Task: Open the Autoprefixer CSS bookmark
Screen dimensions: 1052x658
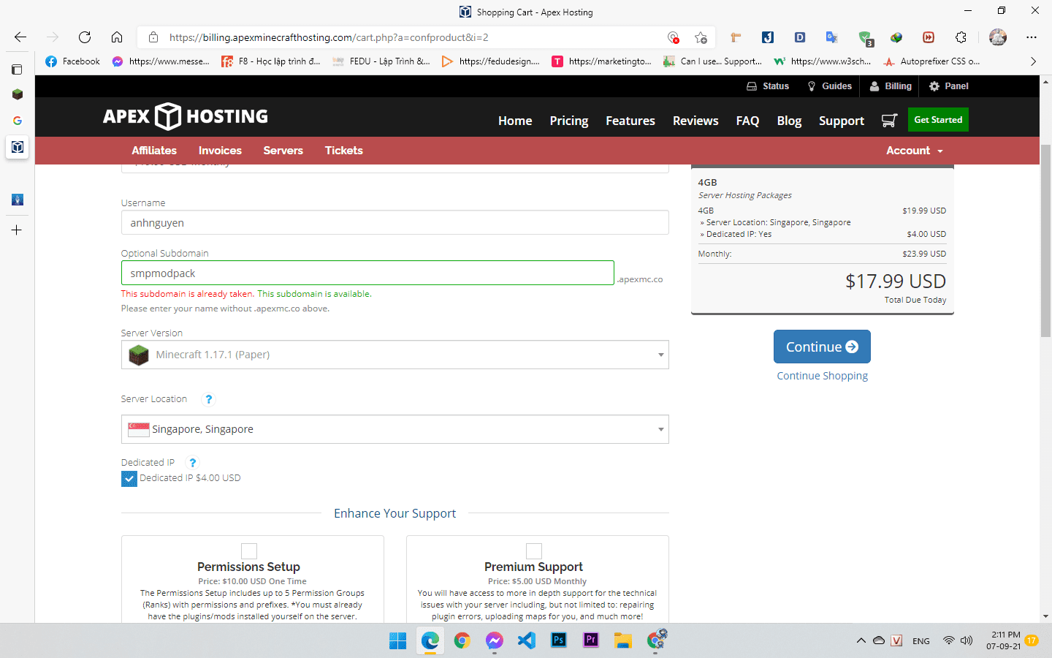Action: [931, 61]
